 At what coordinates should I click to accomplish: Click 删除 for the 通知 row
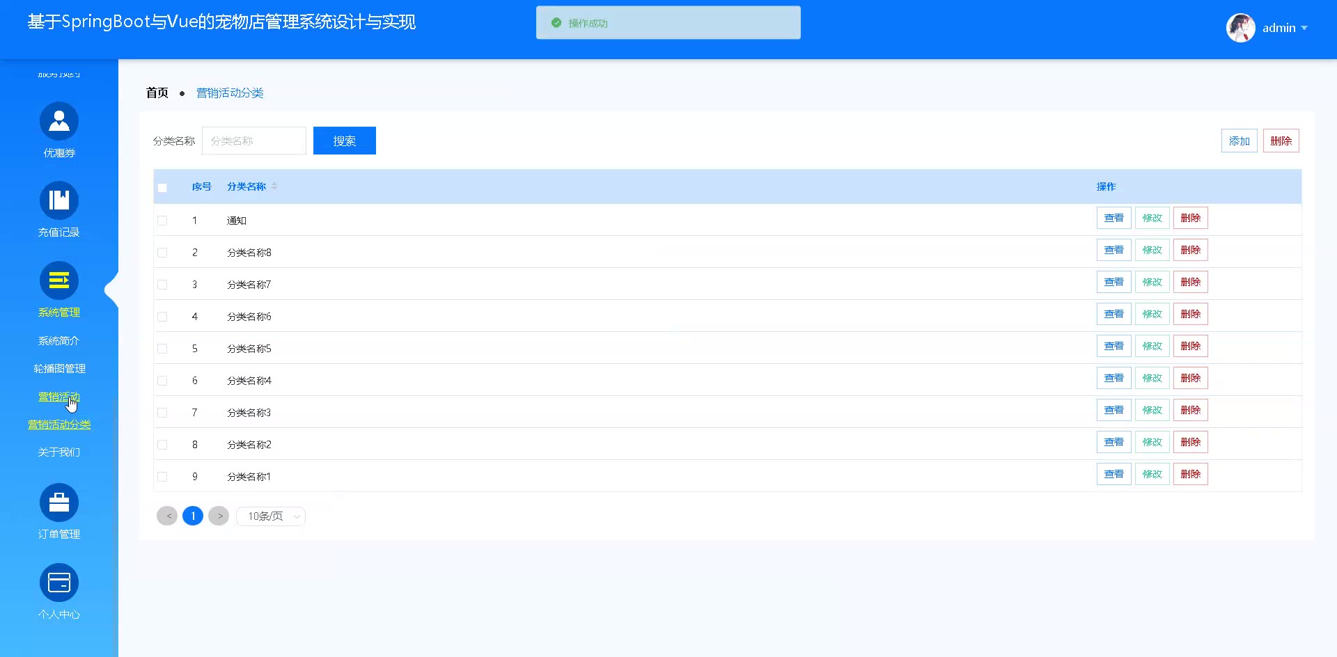click(1191, 218)
